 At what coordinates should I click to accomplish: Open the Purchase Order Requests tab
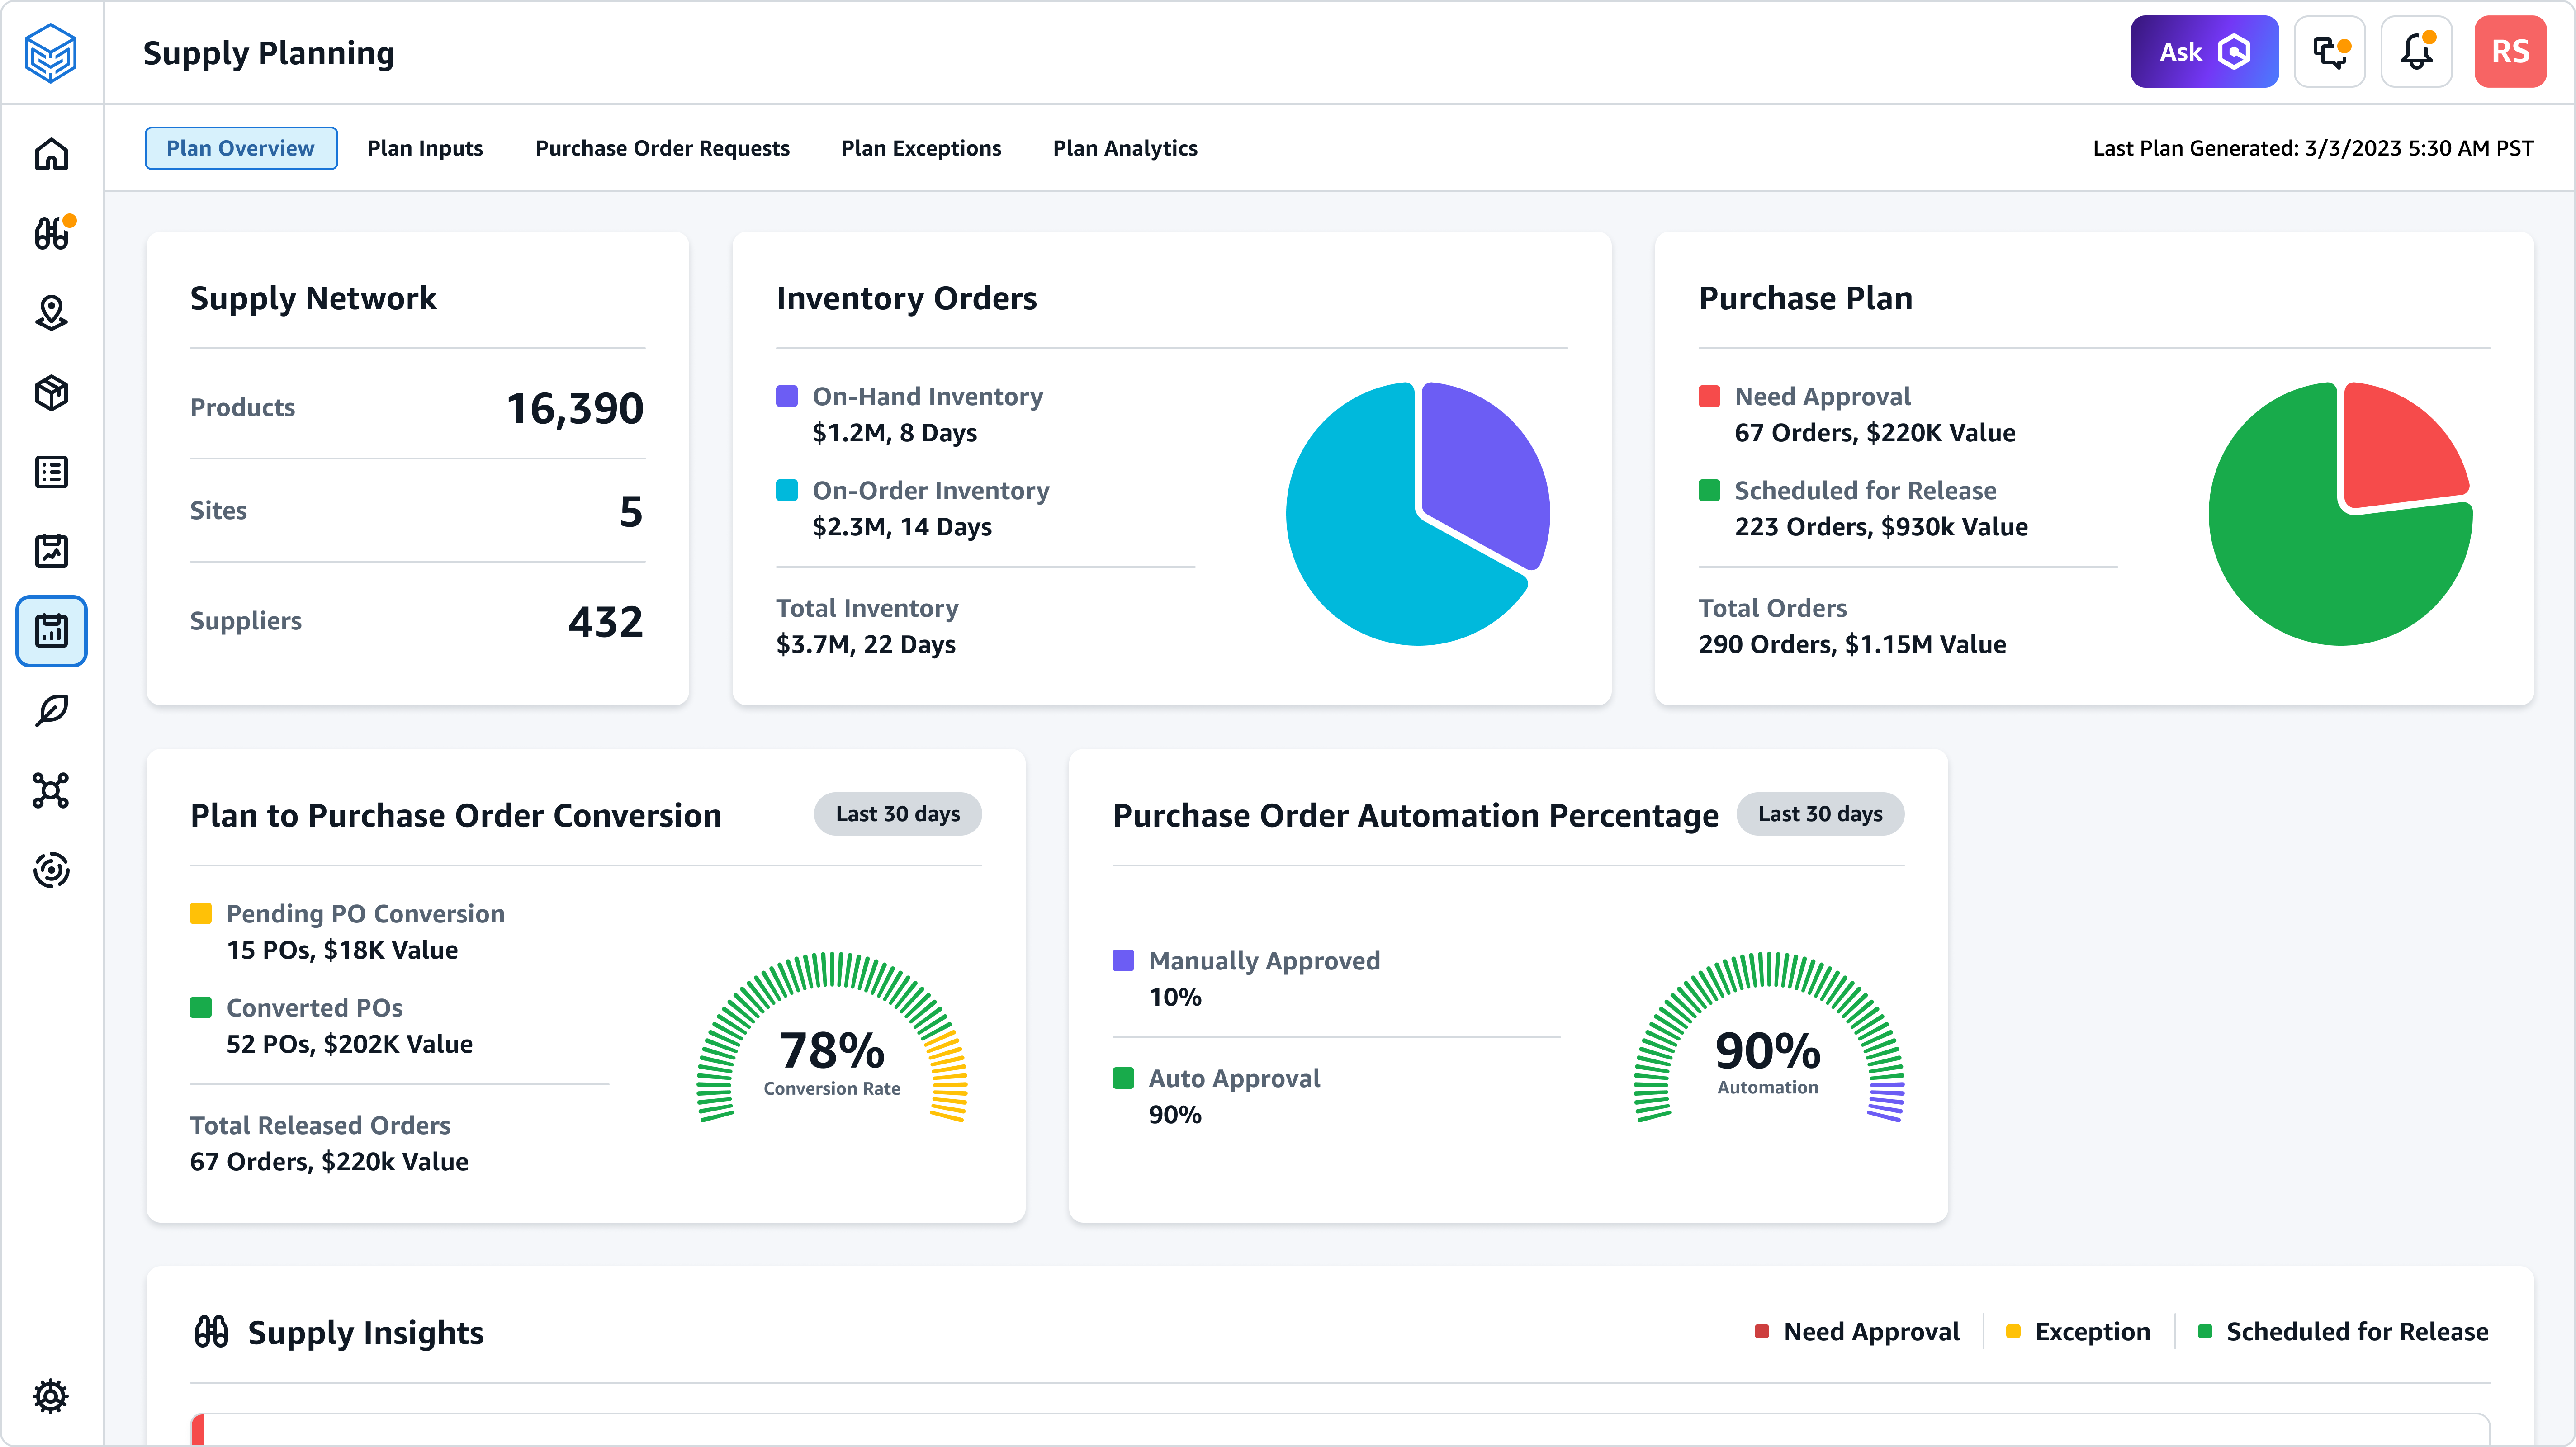[x=663, y=148]
